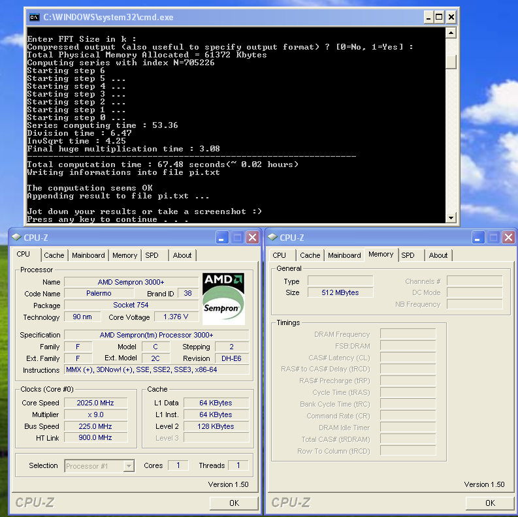
Task: Click the Cores value '1'
Action: tap(178, 465)
